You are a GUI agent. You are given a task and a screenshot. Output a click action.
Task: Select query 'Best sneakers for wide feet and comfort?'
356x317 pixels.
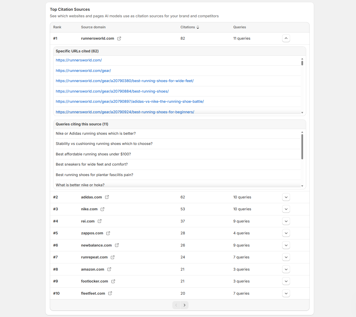point(92,164)
